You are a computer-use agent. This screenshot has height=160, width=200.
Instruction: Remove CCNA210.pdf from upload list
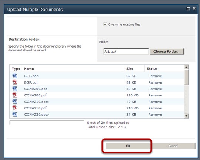[x=155, y=108]
